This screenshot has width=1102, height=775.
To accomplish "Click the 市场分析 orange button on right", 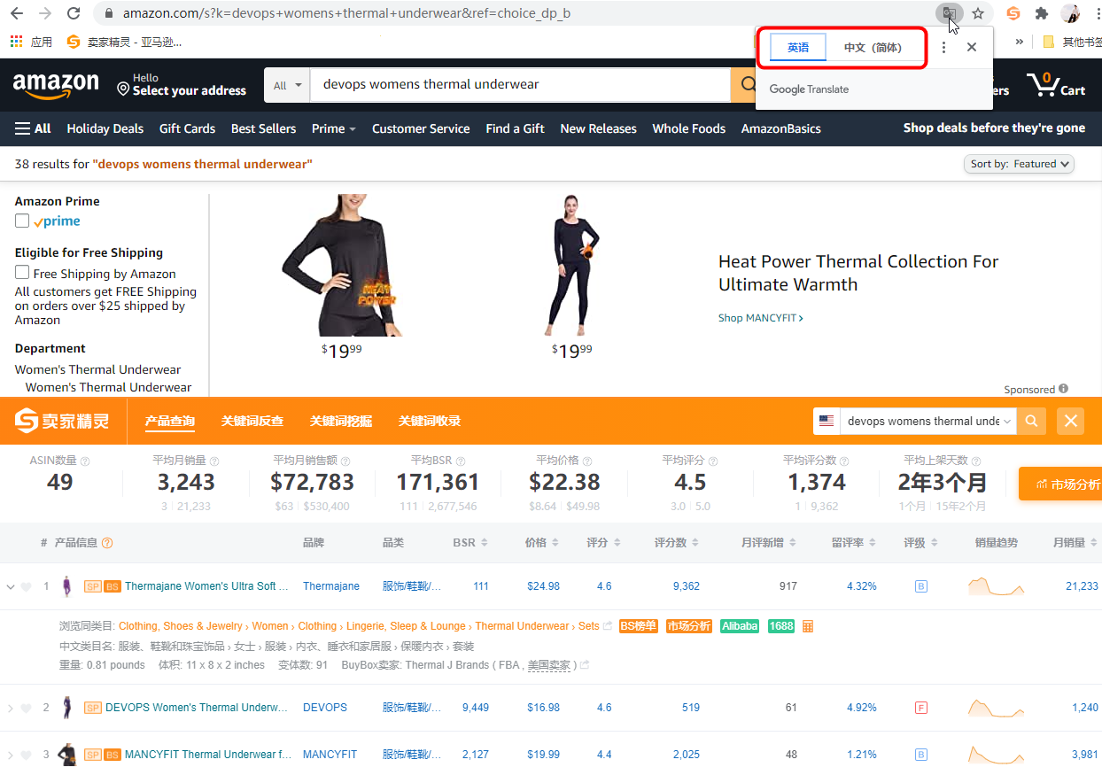I will pyautogui.click(x=1061, y=484).
